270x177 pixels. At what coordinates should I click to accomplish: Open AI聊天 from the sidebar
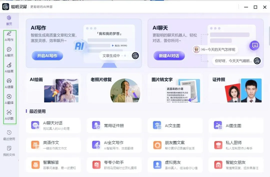[x=9, y=52]
